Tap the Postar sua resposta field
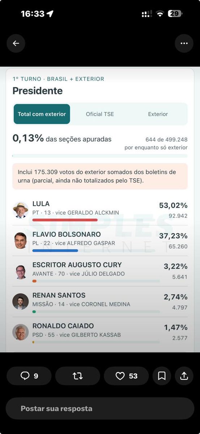 coord(100,409)
